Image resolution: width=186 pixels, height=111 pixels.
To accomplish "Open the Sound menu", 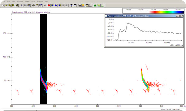I will (27, 2).
